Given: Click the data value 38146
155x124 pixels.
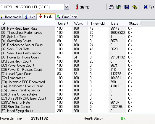Looking at the screenshot, I should 115,29.
